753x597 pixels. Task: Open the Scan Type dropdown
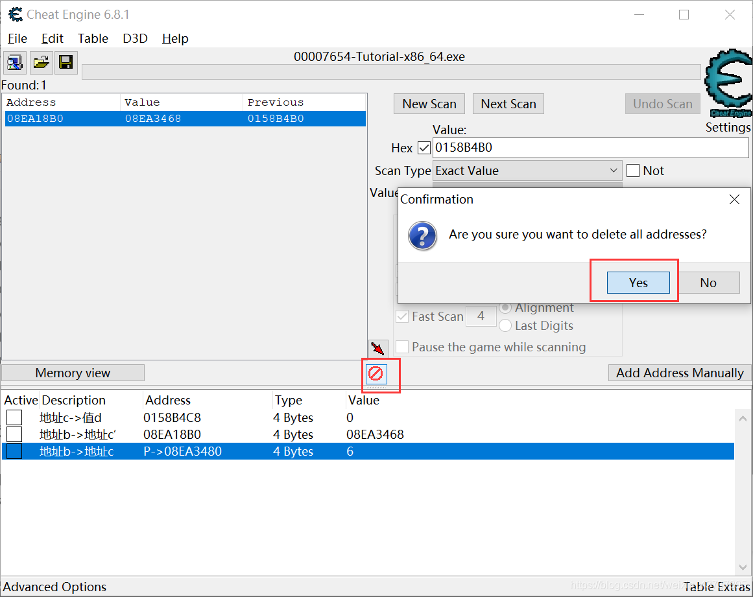click(x=527, y=171)
